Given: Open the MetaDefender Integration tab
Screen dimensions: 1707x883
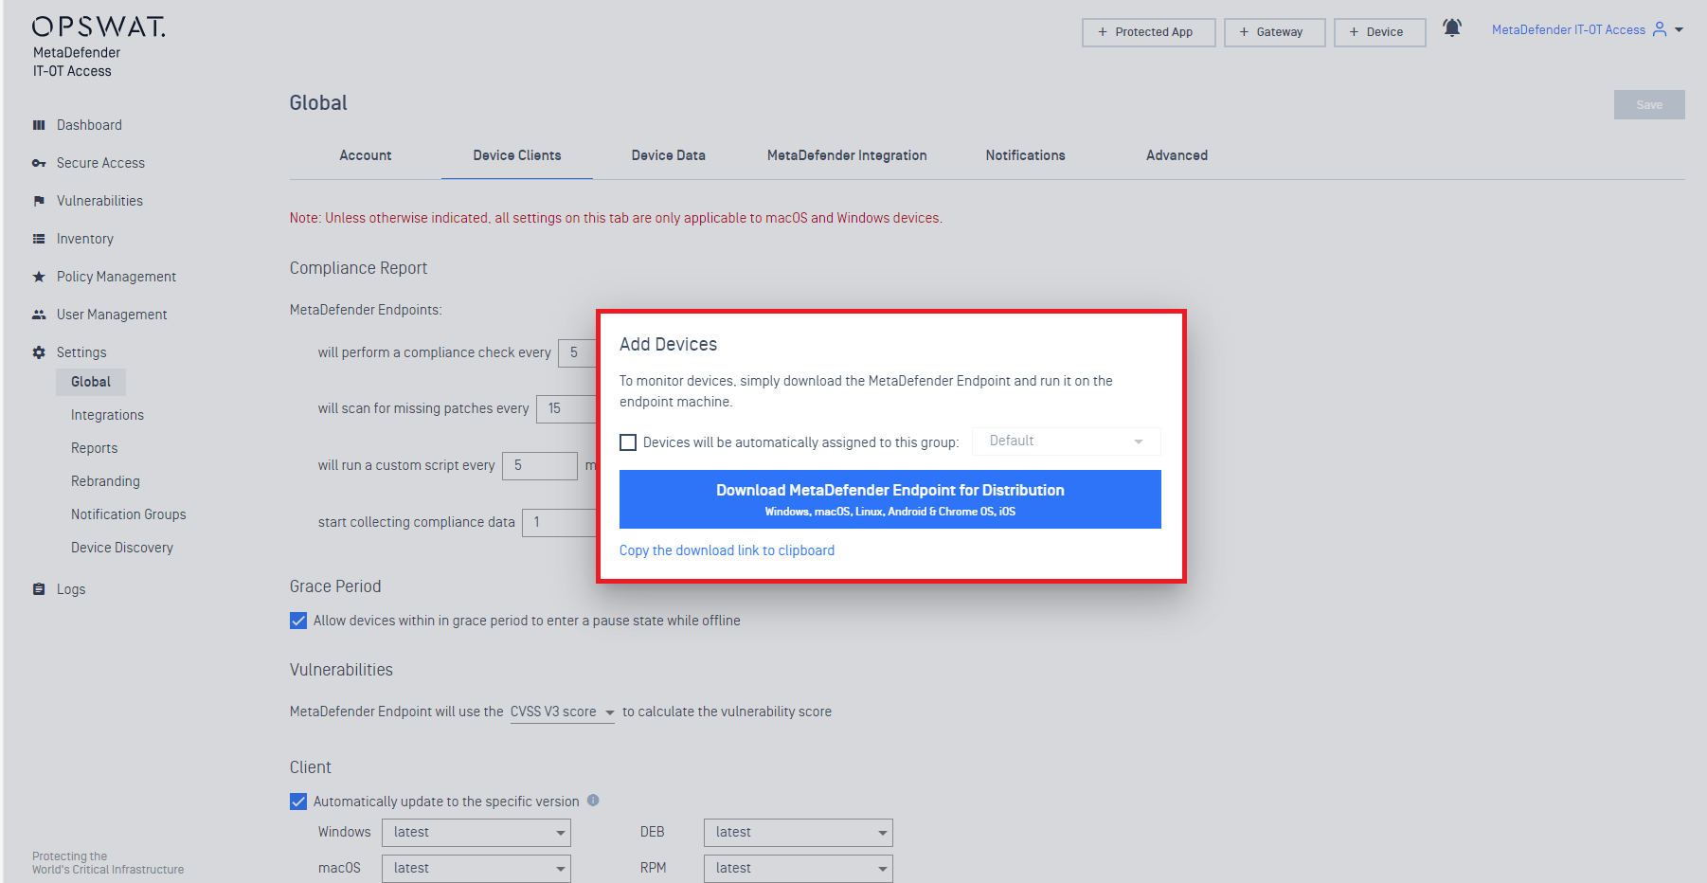Looking at the screenshot, I should [x=847, y=155].
